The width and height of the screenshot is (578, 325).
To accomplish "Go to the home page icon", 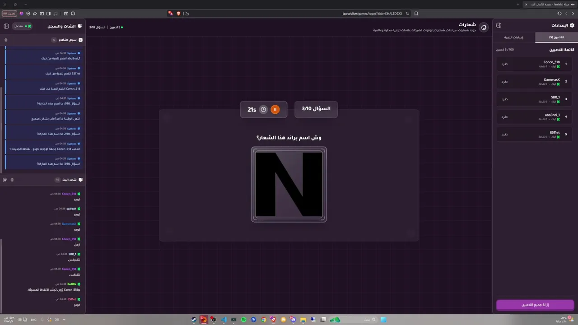I will [x=484, y=27].
